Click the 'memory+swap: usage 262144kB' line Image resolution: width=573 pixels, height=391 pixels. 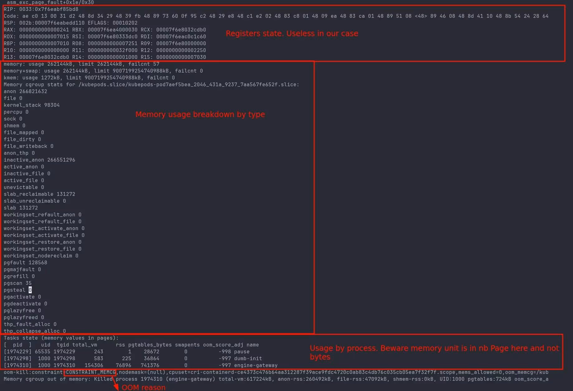[x=103, y=71]
